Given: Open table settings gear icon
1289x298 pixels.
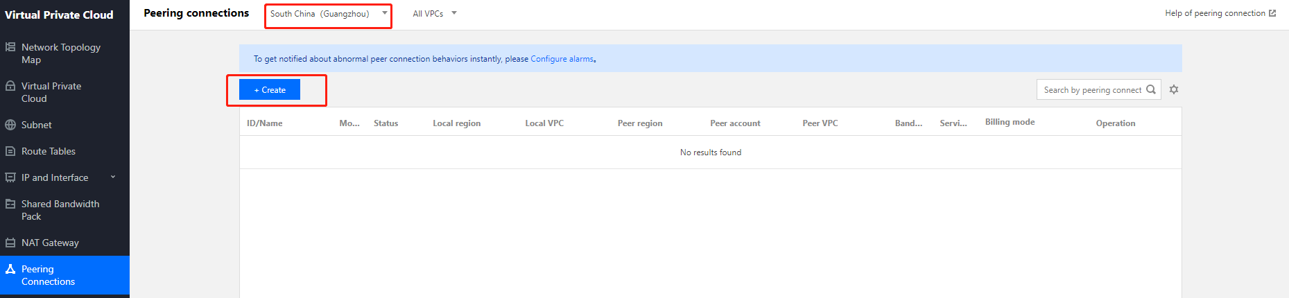Looking at the screenshot, I should click(x=1174, y=89).
